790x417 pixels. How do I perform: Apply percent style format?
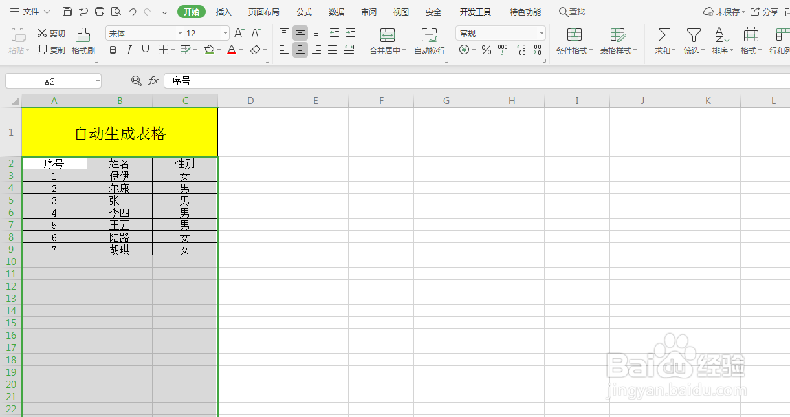[487, 50]
